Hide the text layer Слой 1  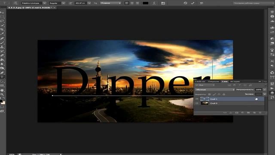tap(197, 99)
